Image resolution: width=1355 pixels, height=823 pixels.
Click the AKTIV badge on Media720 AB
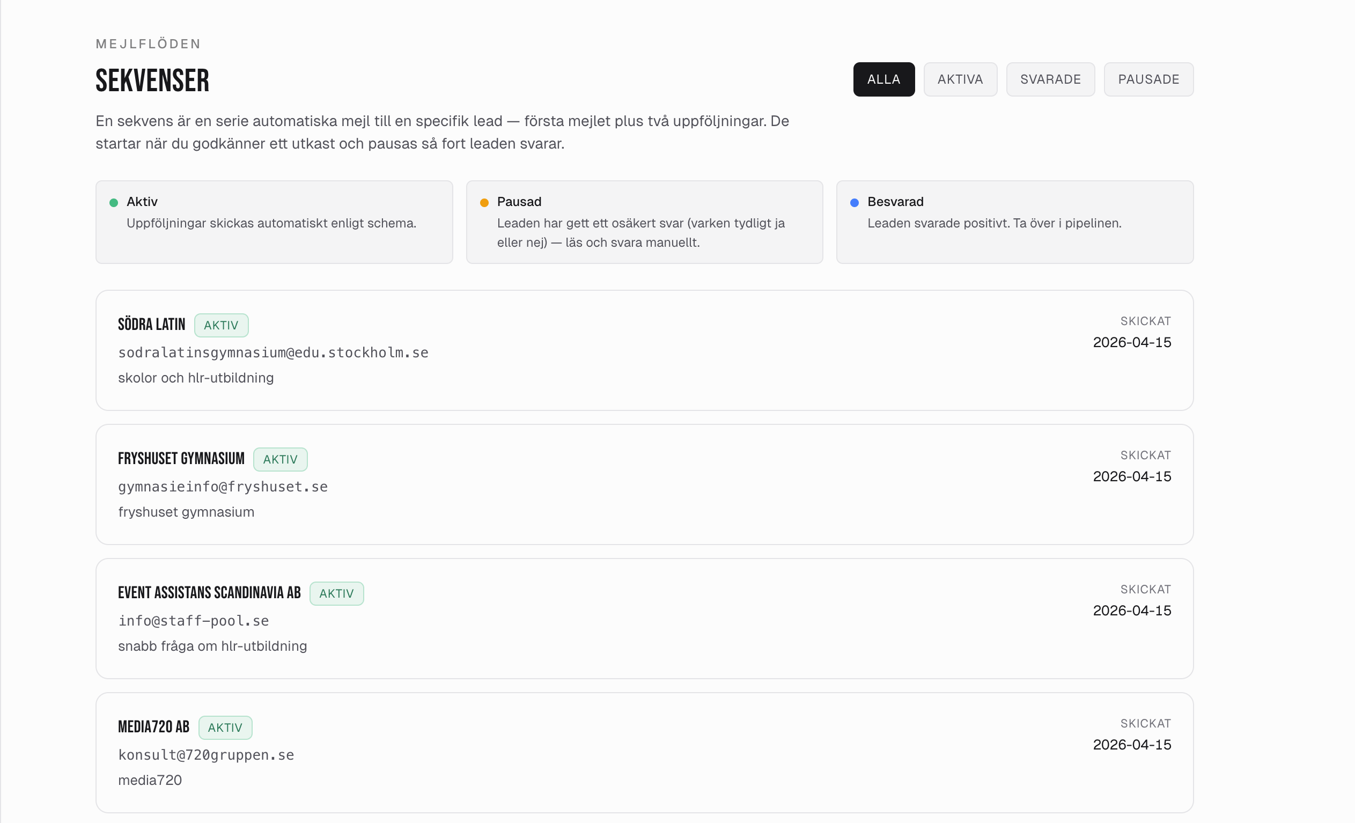pyautogui.click(x=225, y=728)
